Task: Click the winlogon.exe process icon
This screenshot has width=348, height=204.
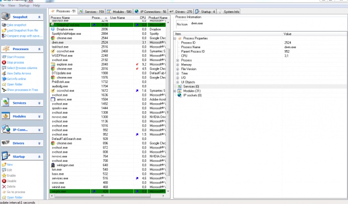Action: 53,165
